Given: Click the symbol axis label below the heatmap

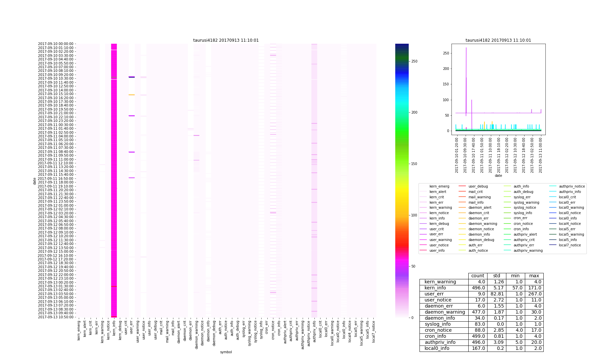Looking at the screenshot, I should (226, 352).
